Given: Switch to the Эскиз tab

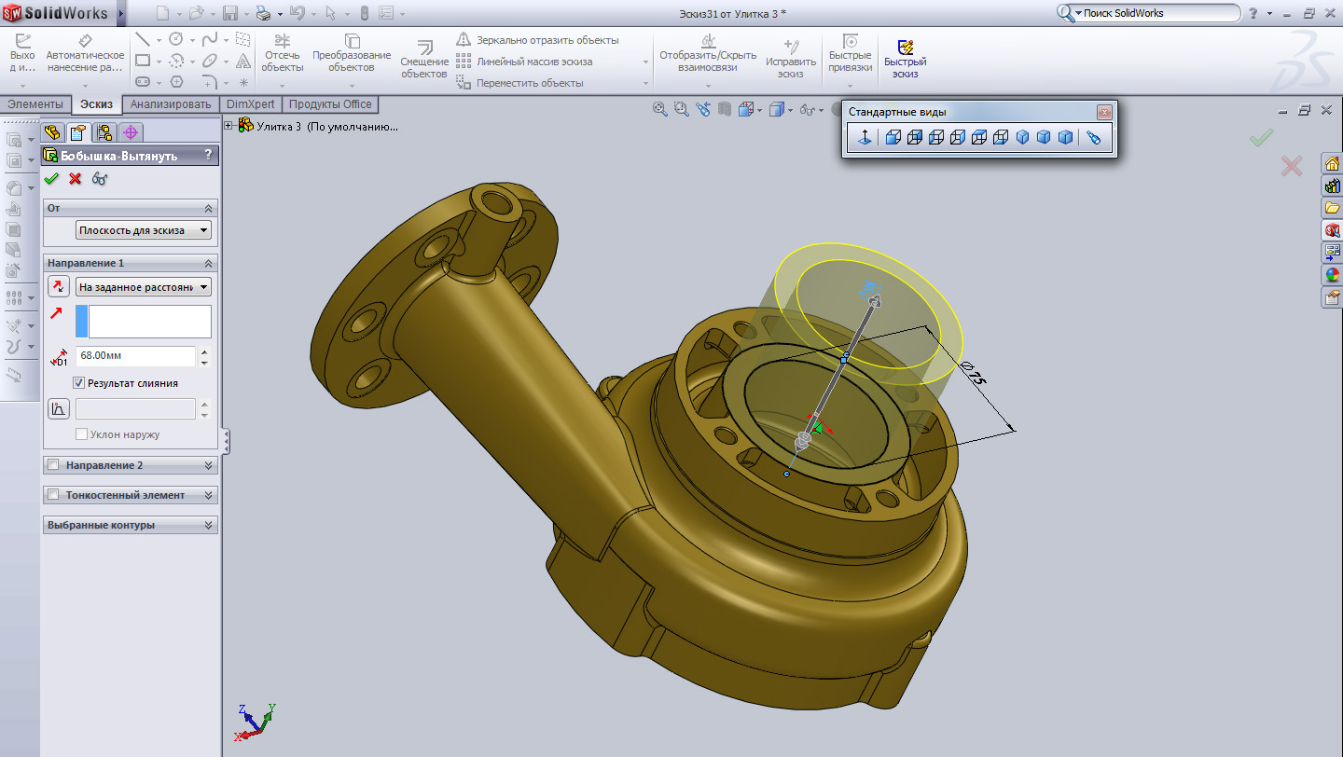Looking at the screenshot, I should (96, 104).
